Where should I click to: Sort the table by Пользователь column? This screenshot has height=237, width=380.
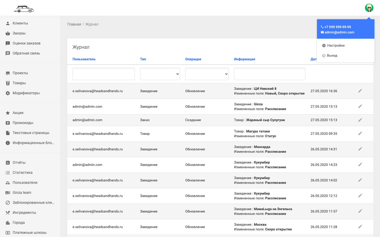[x=84, y=59]
